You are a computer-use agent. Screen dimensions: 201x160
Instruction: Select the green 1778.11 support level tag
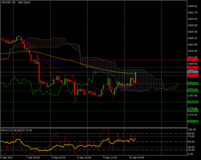[x=193, y=111]
